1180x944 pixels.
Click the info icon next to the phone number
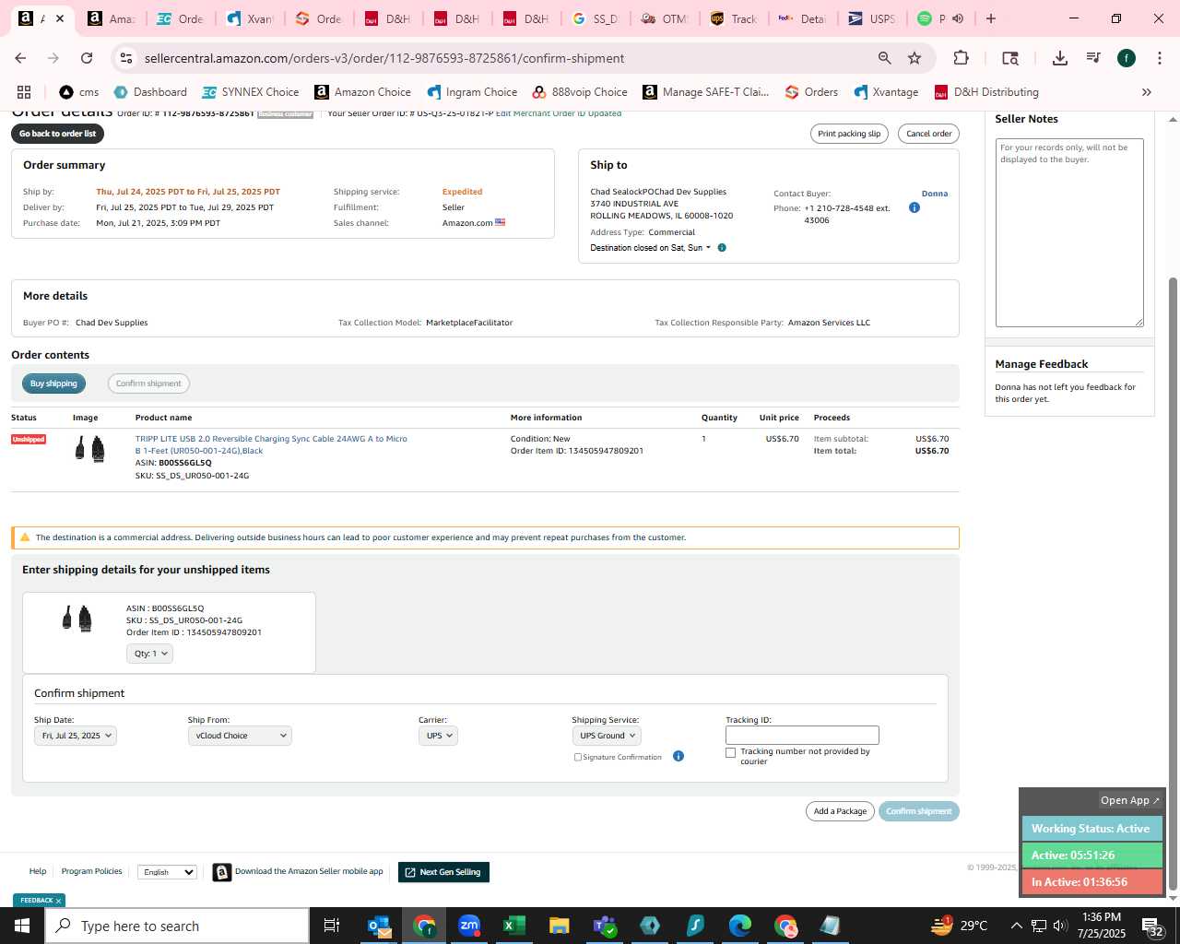[914, 207]
